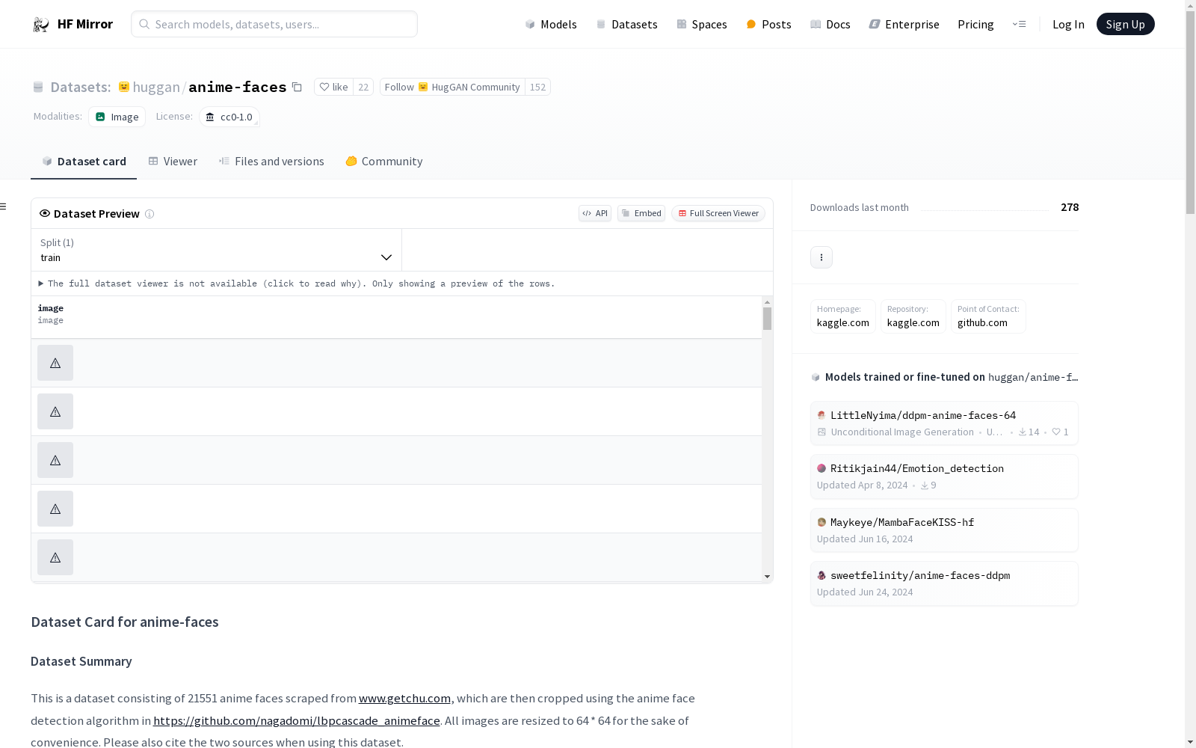
Task: Toggle the left sidebar outline icon
Action: point(4,206)
